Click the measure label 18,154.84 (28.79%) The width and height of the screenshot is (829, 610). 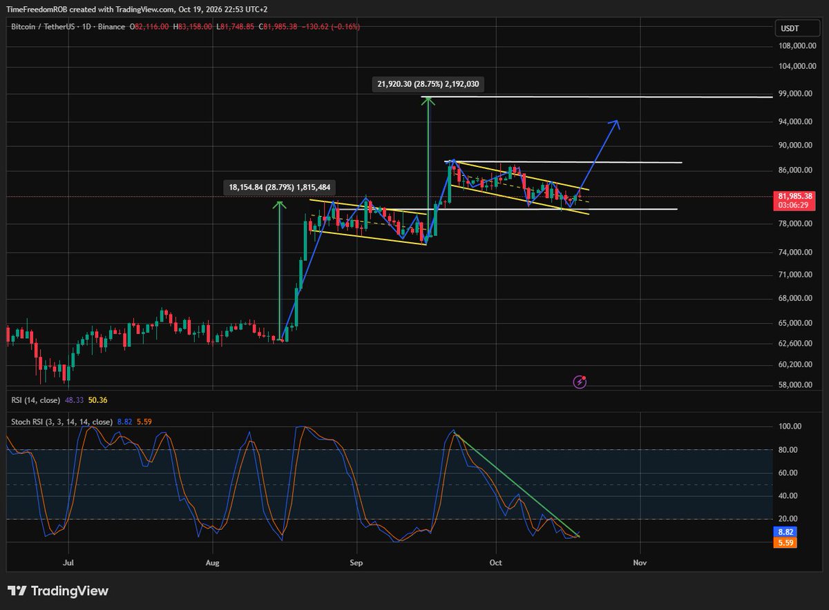pos(280,187)
